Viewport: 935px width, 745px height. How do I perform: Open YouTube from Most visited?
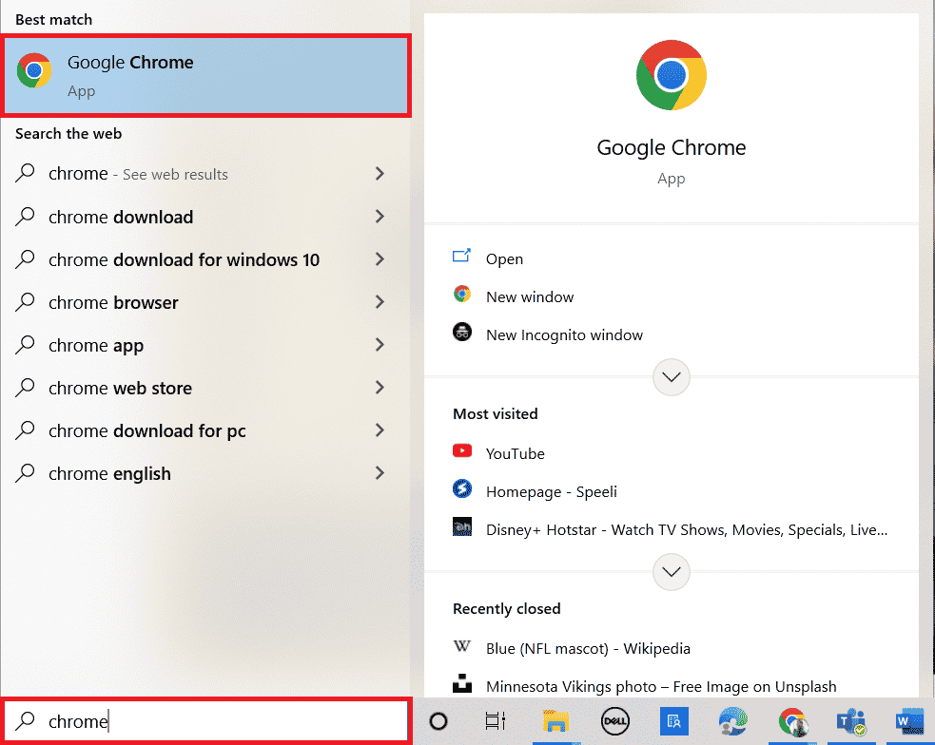(515, 453)
